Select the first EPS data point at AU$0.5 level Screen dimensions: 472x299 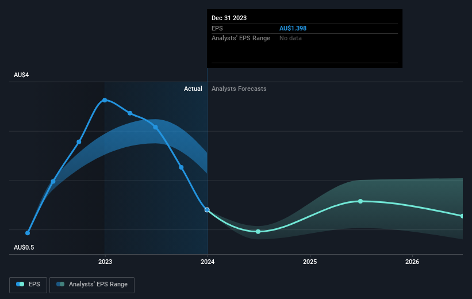click(28, 233)
